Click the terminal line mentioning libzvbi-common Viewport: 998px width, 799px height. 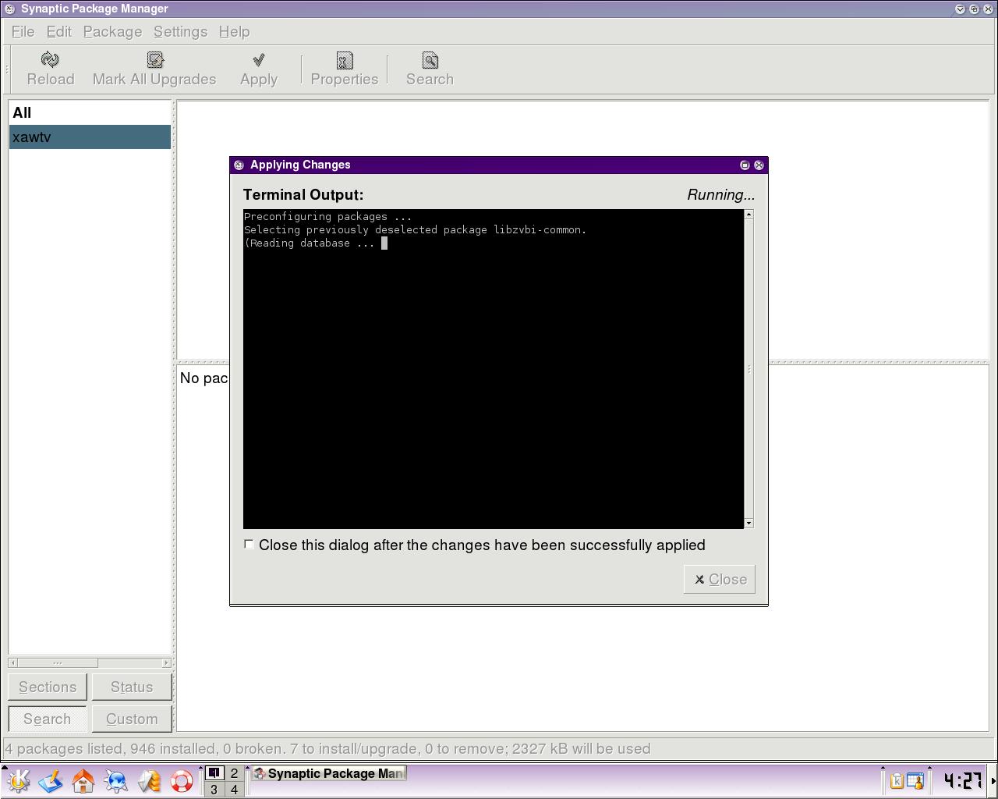(x=416, y=229)
